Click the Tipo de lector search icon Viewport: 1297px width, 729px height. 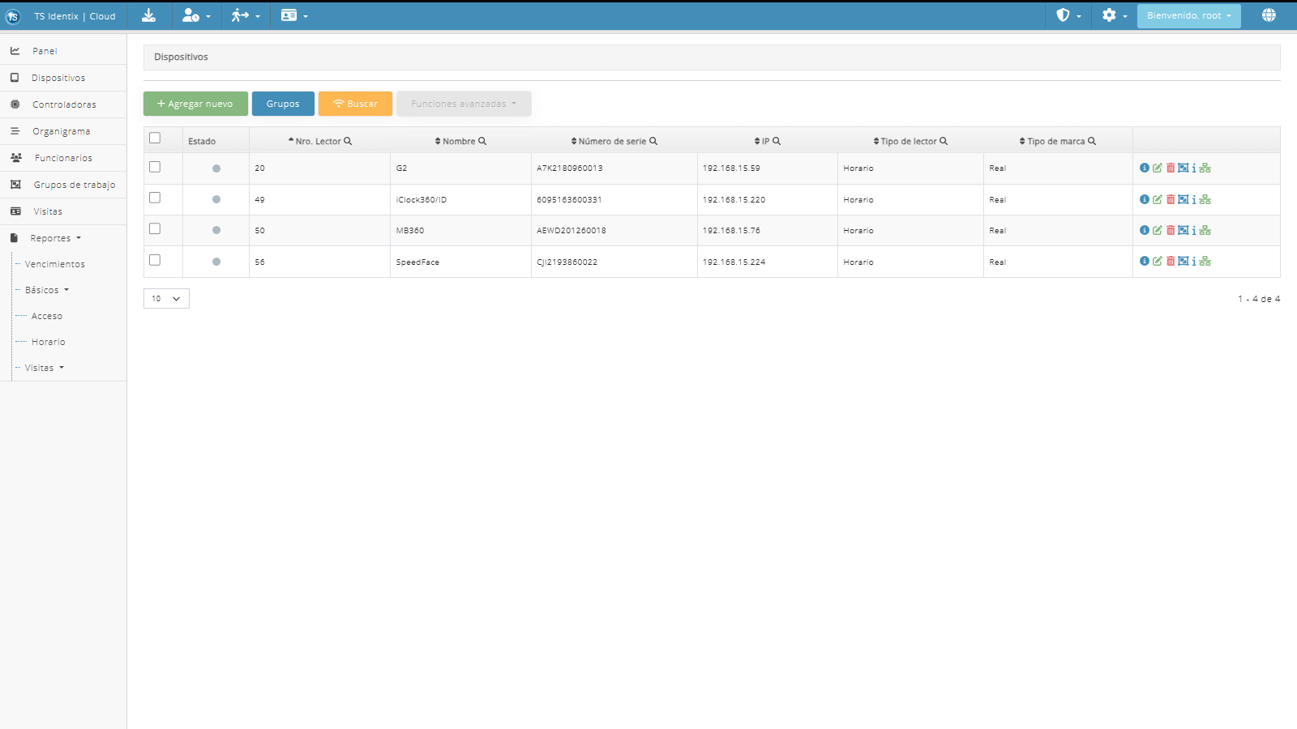point(944,141)
